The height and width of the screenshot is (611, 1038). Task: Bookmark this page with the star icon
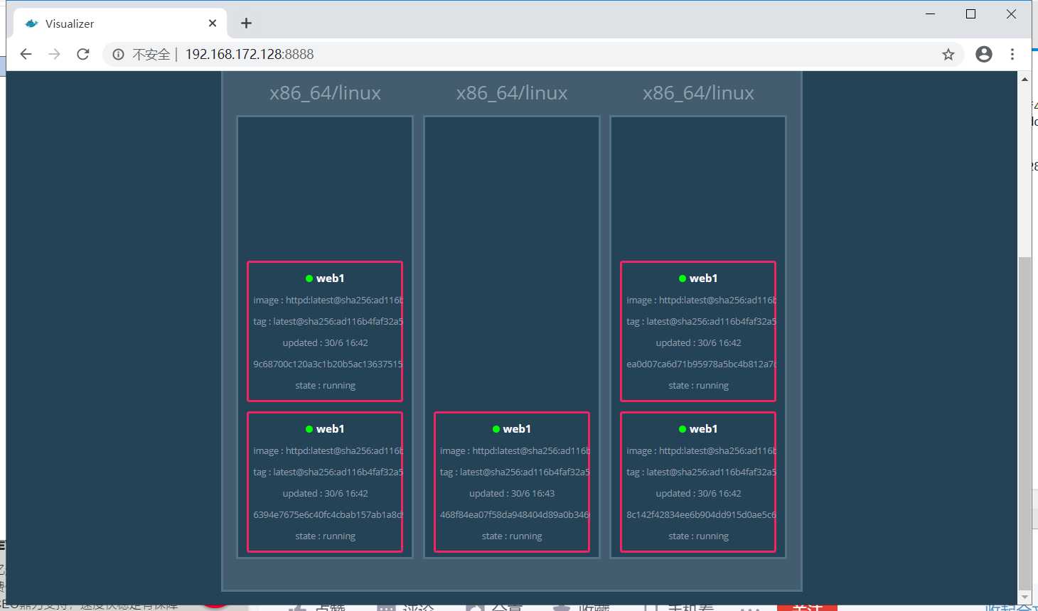point(948,55)
